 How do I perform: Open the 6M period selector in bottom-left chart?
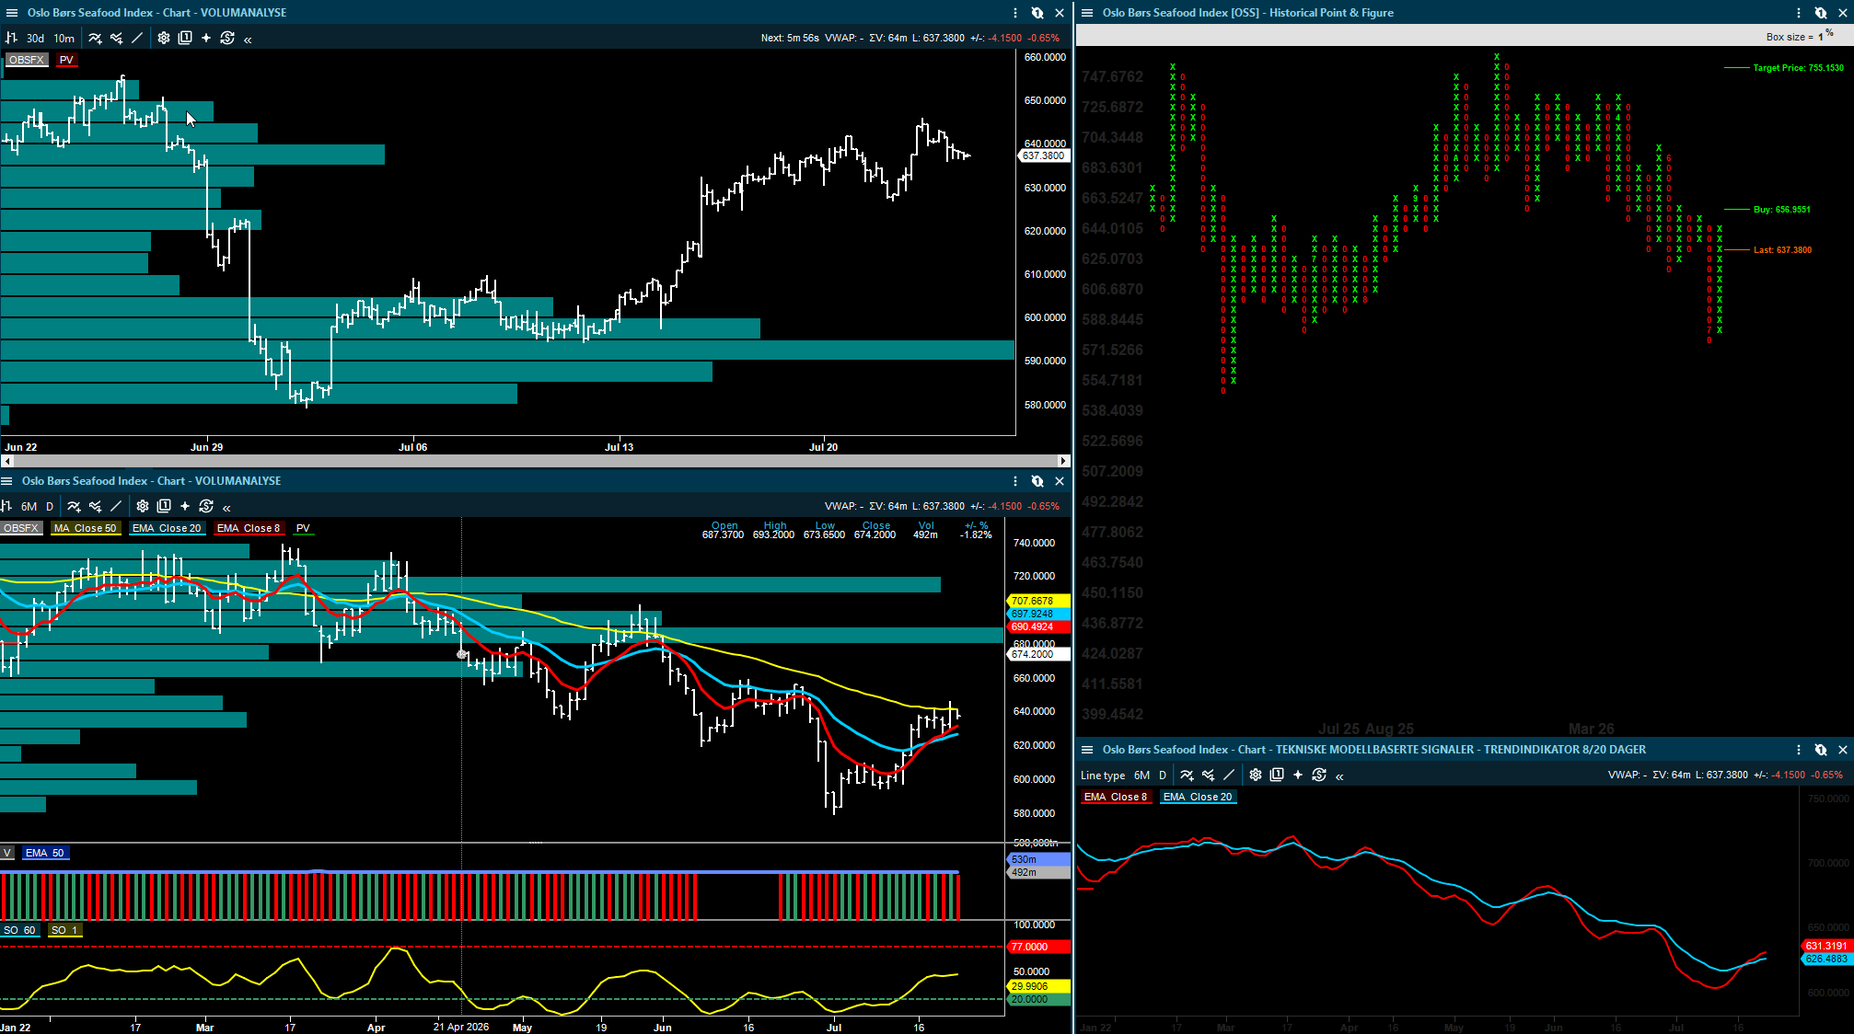pyautogui.click(x=29, y=506)
